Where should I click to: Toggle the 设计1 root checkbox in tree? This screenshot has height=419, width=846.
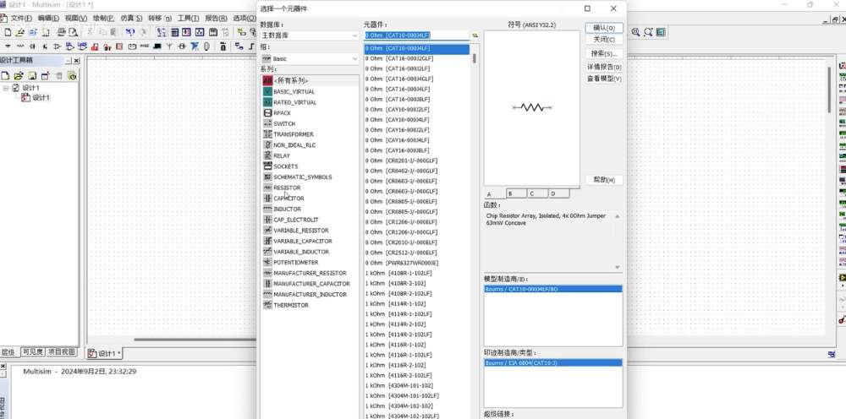pos(15,87)
